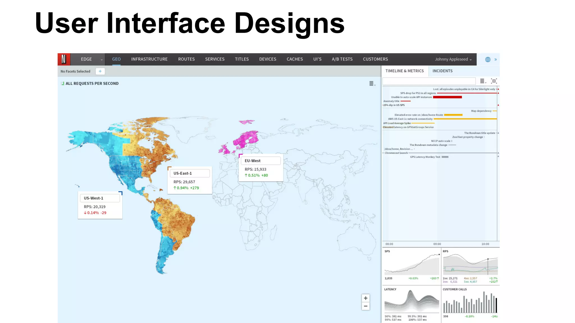575x323 pixels.
Task: Switch to the UI'S tab
Action: coord(317,59)
